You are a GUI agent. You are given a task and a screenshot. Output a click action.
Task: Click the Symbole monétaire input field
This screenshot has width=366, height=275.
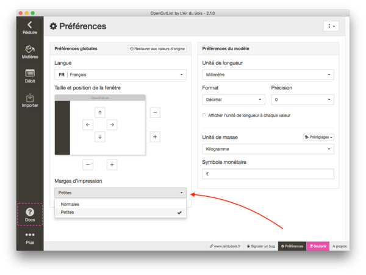click(x=268, y=174)
